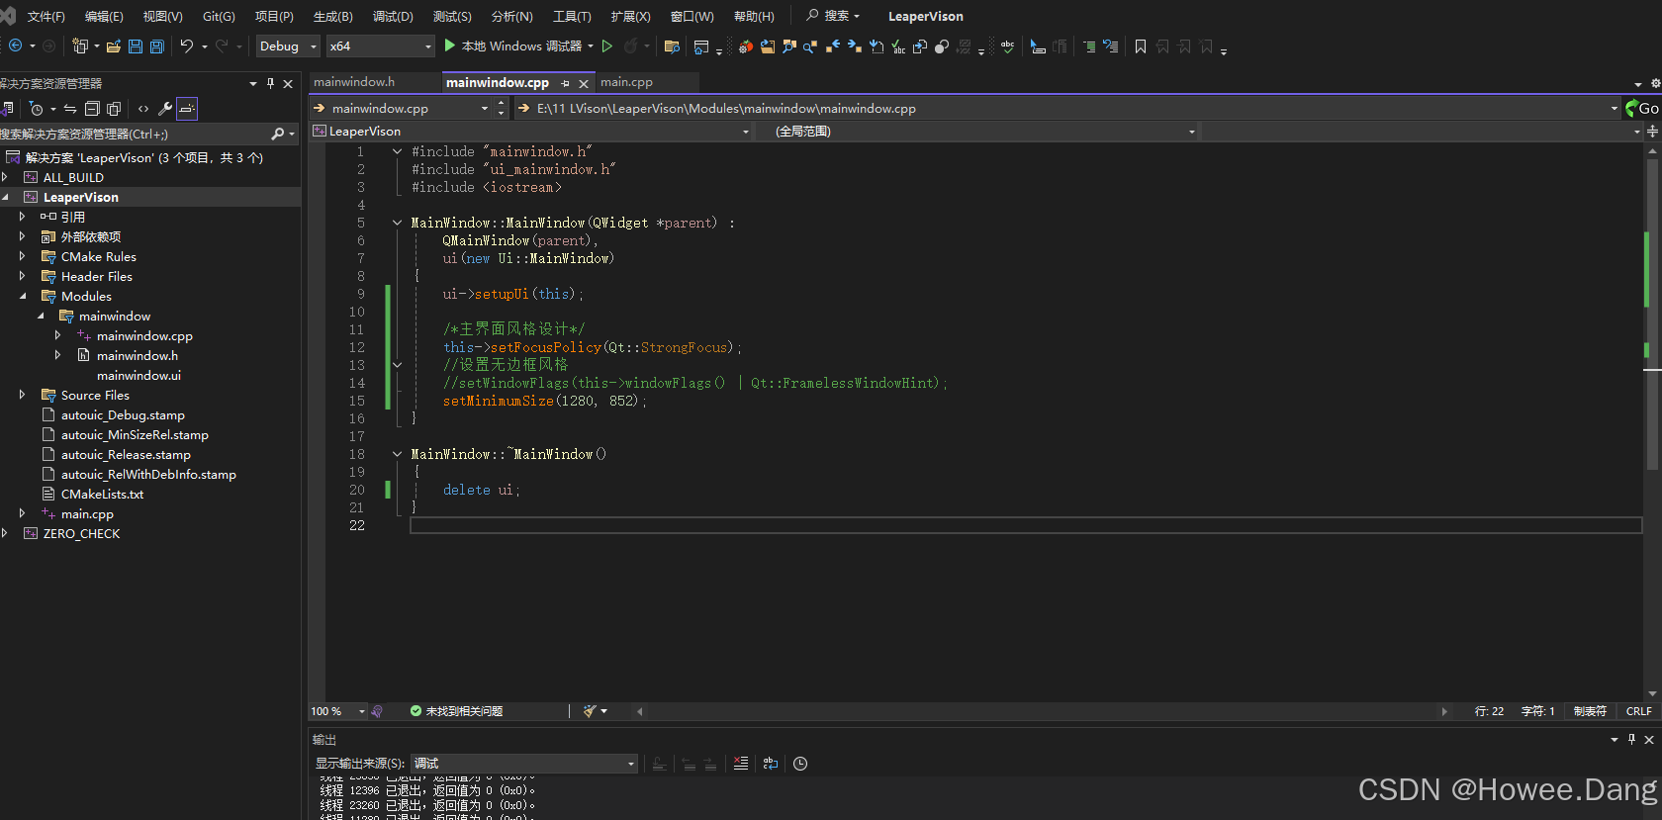Start 本地 Windows 调试器 debugging
Image resolution: width=1662 pixels, height=820 pixels.
(x=512, y=46)
